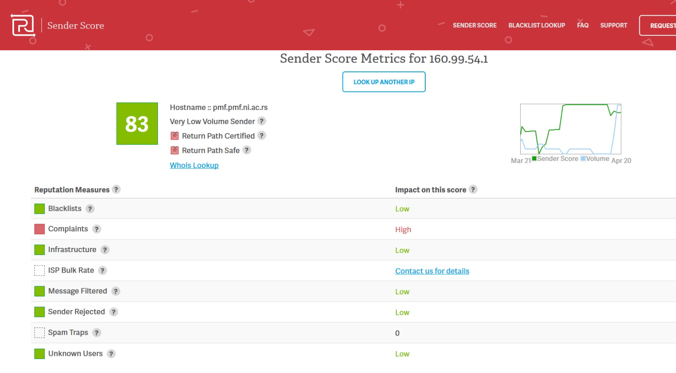Go to Blacklist Lookup in navigation
Image resolution: width=676 pixels, height=373 pixels.
click(537, 26)
